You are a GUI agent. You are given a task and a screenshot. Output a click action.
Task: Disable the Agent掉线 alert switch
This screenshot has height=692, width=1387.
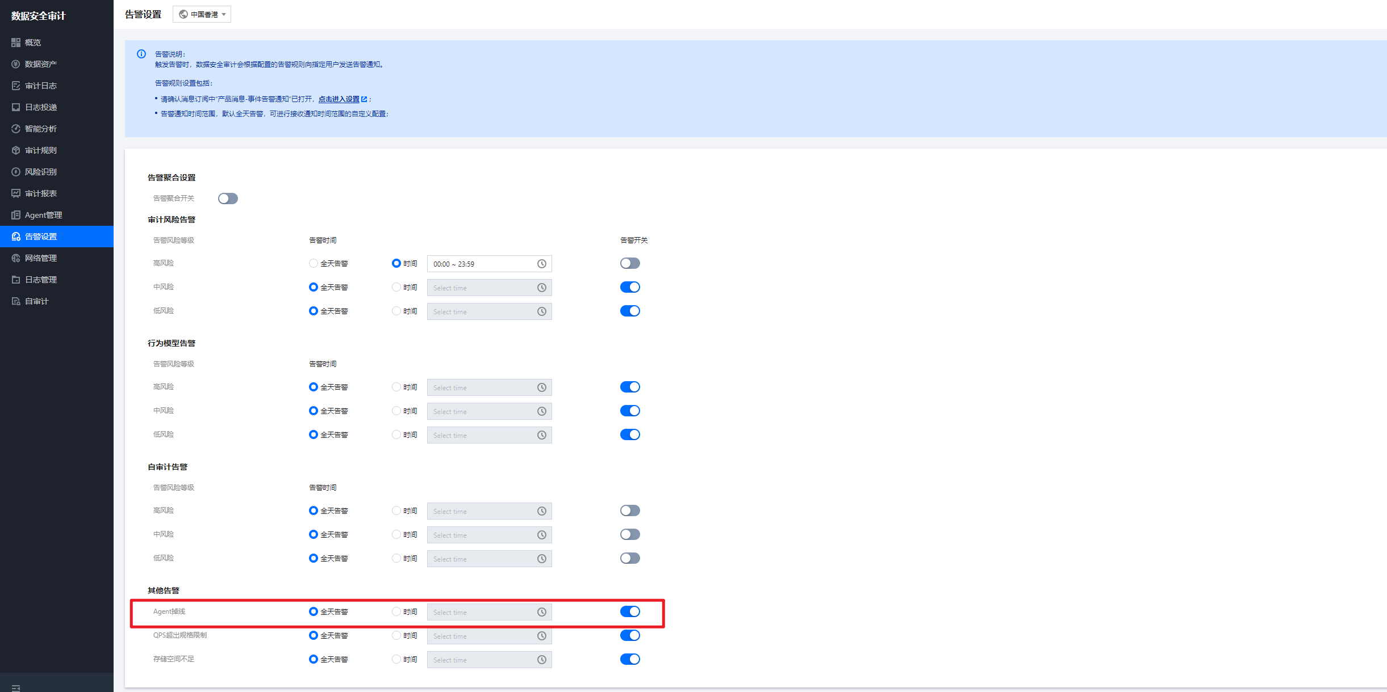pyautogui.click(x=630, y=611)
